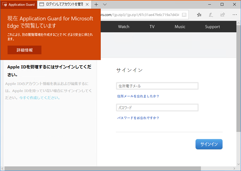Click the 住所メールを忘れましたか？ link
Image resolution: width=241 pixels, height=171 pixels.
(138, 96)
